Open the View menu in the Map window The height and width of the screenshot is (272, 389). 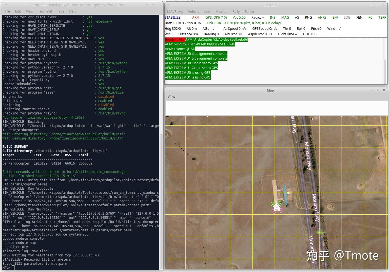coord(171,97)
